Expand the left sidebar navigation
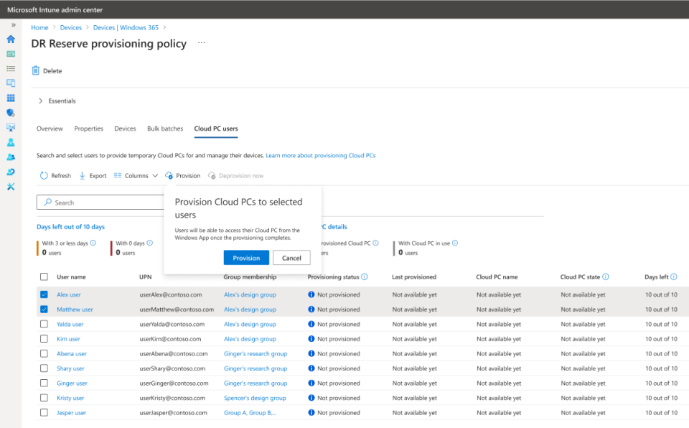Screen dimensions: 689x428 [13, 25]
